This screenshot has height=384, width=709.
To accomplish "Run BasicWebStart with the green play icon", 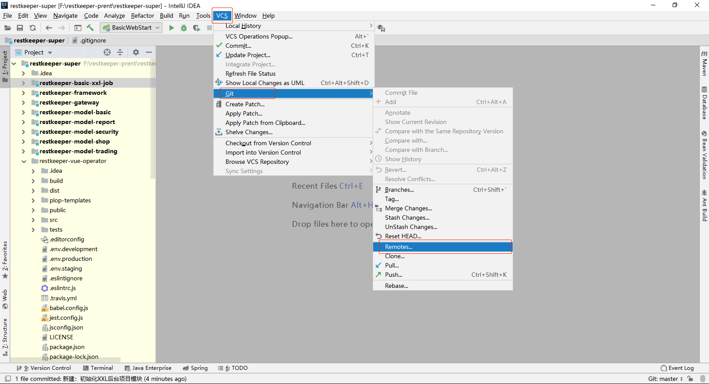I will pyautogui.click(x=171, y=28).
